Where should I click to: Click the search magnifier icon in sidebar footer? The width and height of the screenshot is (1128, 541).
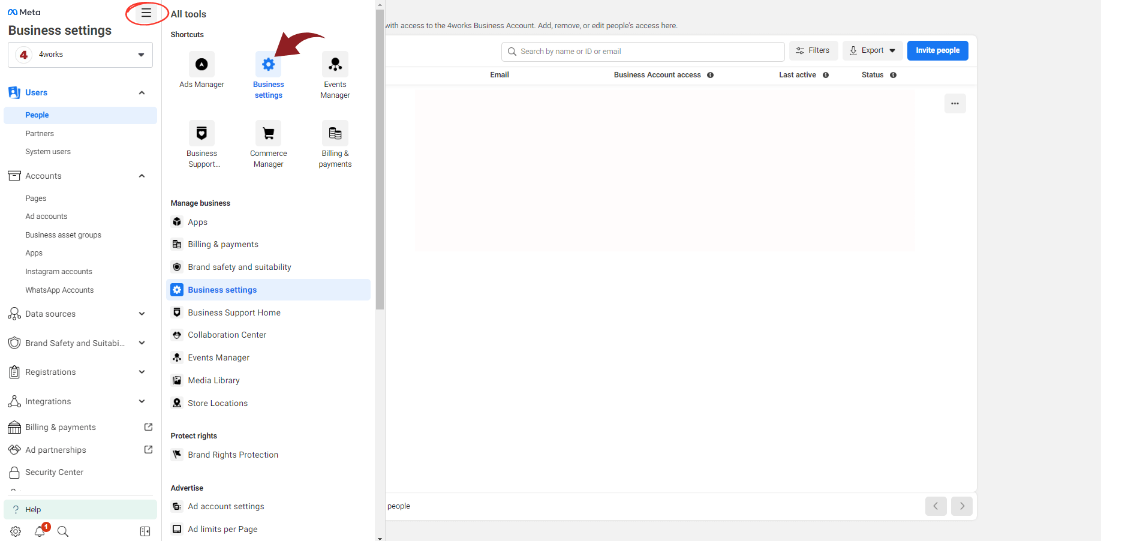pos(63,531)
